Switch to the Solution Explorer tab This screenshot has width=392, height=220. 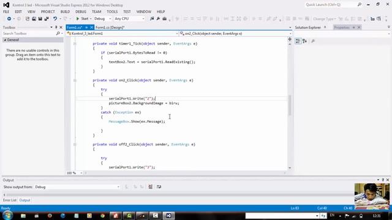click(307, 28)
